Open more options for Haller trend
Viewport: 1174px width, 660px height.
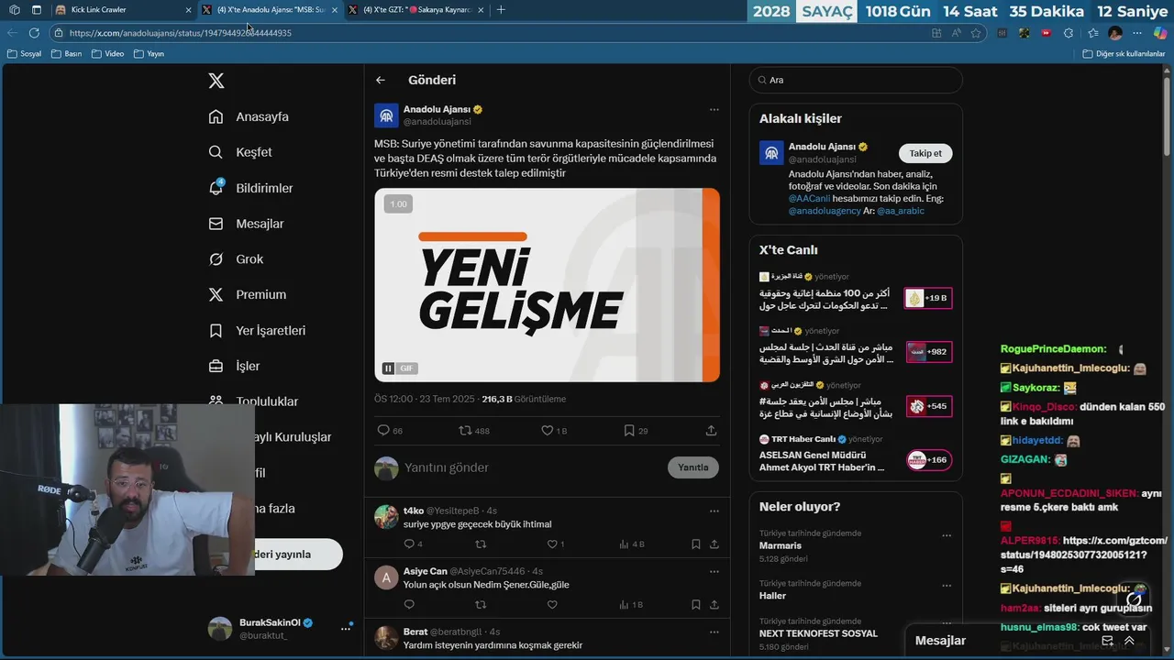tap(947, 586)
